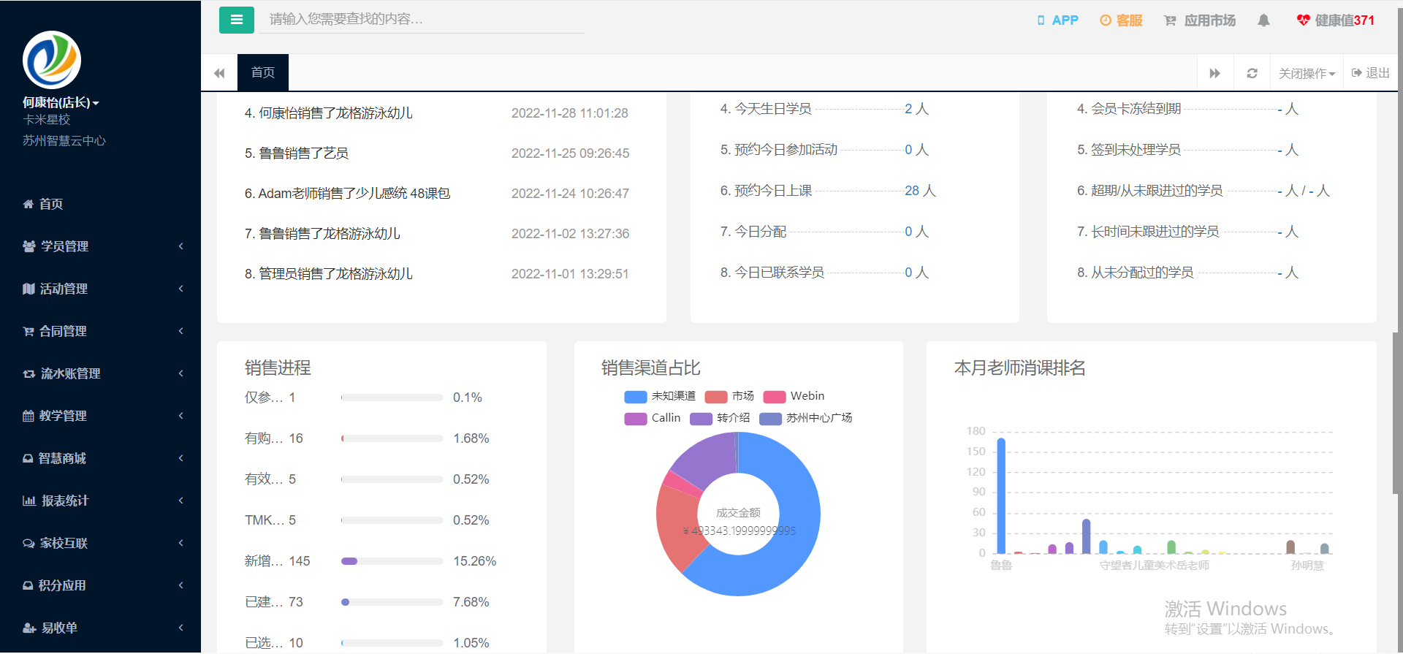Expand the 报表统计 chevron
1403x654 pixels.
click(180, 501)
